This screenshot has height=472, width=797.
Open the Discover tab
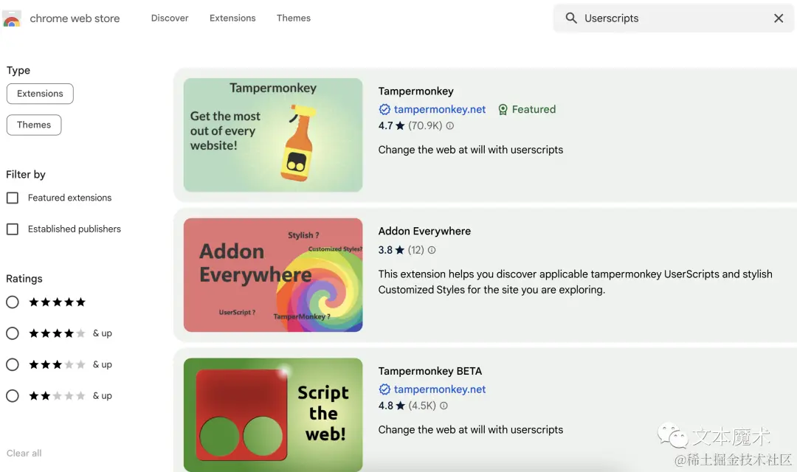170,18
